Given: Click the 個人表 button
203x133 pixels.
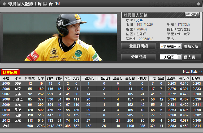Looking at the screenshot, I should 191,57.
